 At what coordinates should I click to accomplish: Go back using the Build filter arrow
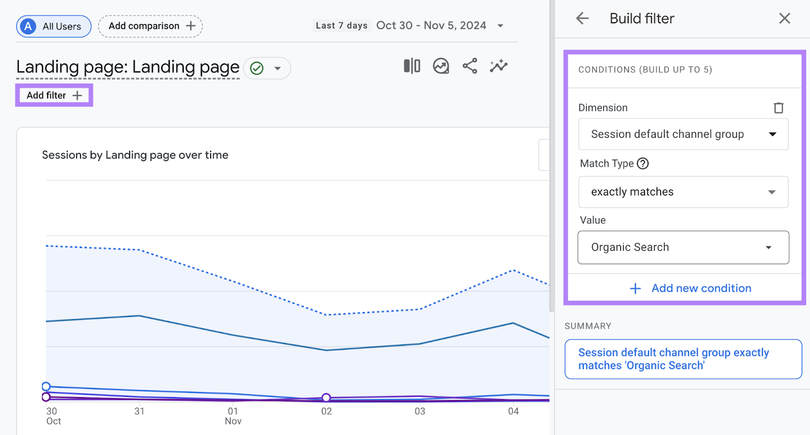(583, 19)
